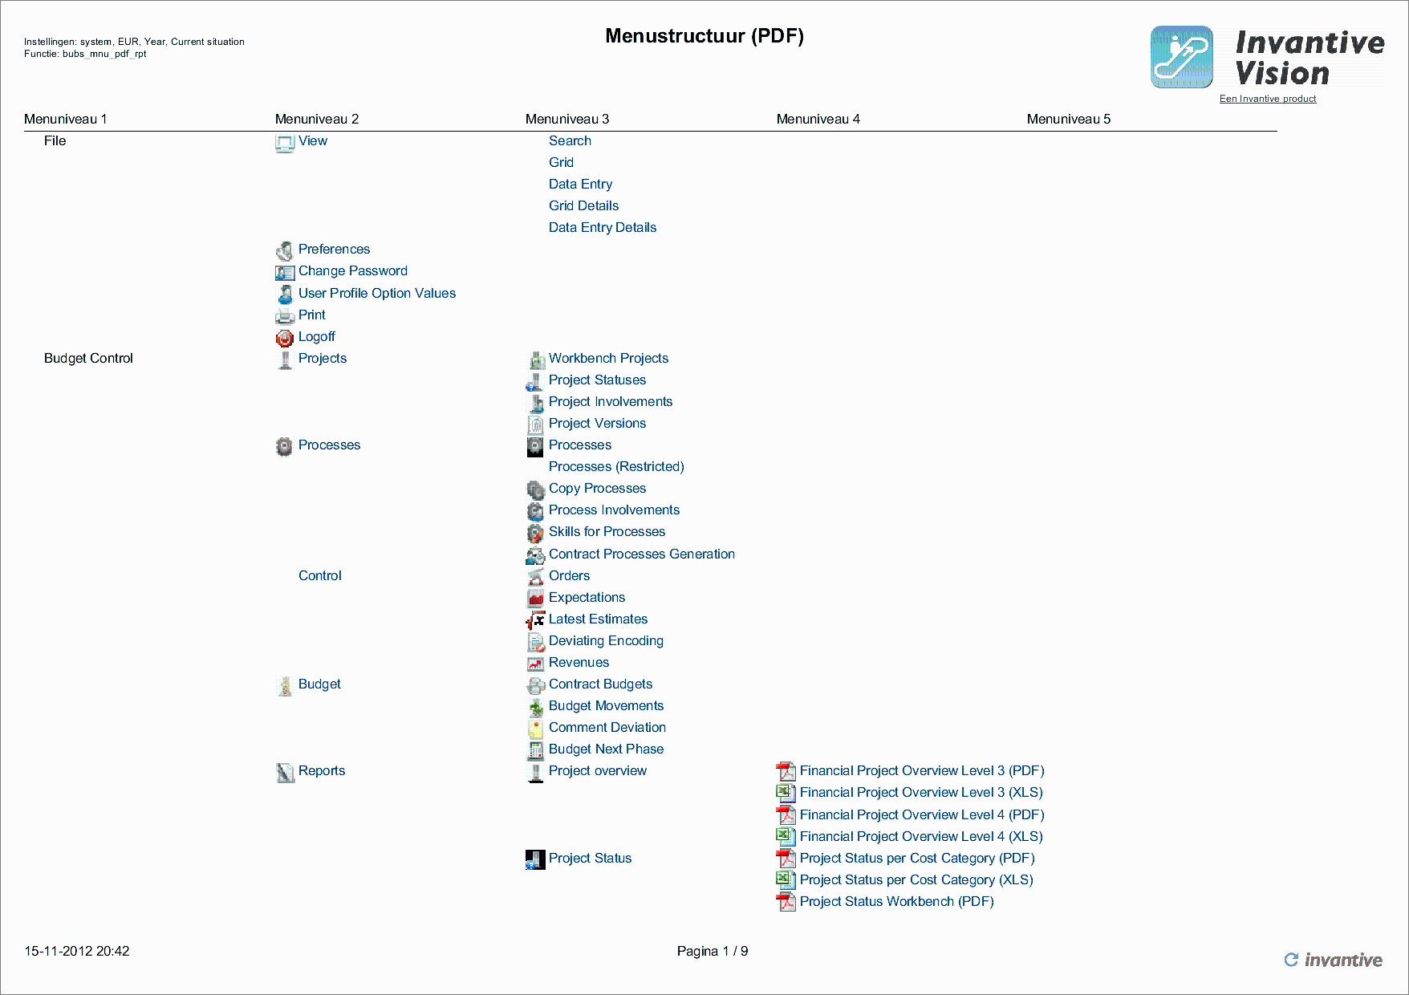Open the Data Entry link
Viewport: 1409px width, 995px height.
coord(580,184)
